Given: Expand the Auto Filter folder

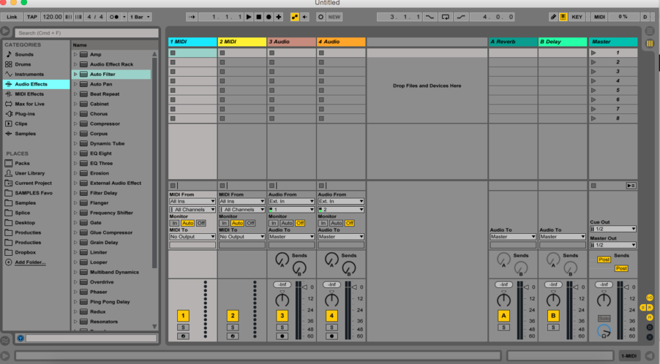Looking at the screenshot, I should click(x=75, y=74).
